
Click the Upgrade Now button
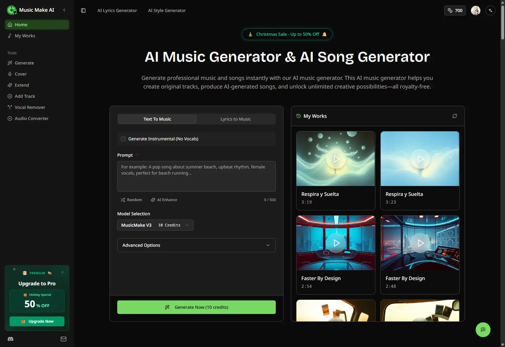pyautogui.click(x=37, y=321)
